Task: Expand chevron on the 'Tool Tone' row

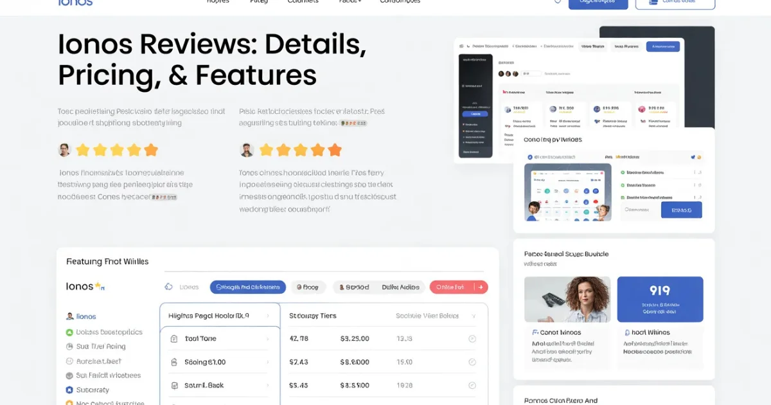Action: click(x=267, y=339)
